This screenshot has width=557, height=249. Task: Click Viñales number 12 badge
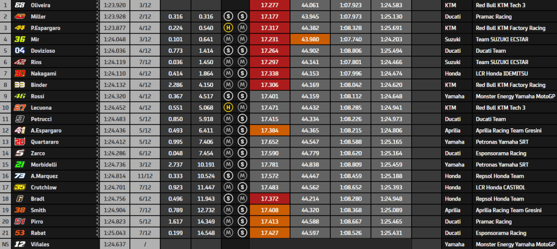click(x=20, y=244)
